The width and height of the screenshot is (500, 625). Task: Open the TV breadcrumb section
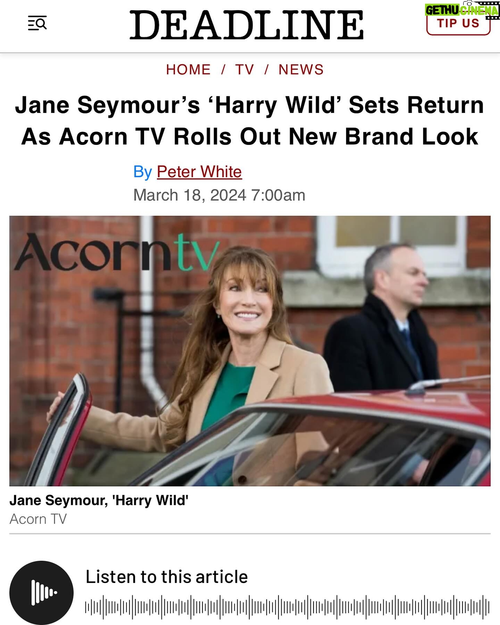[x=245, y=69]
